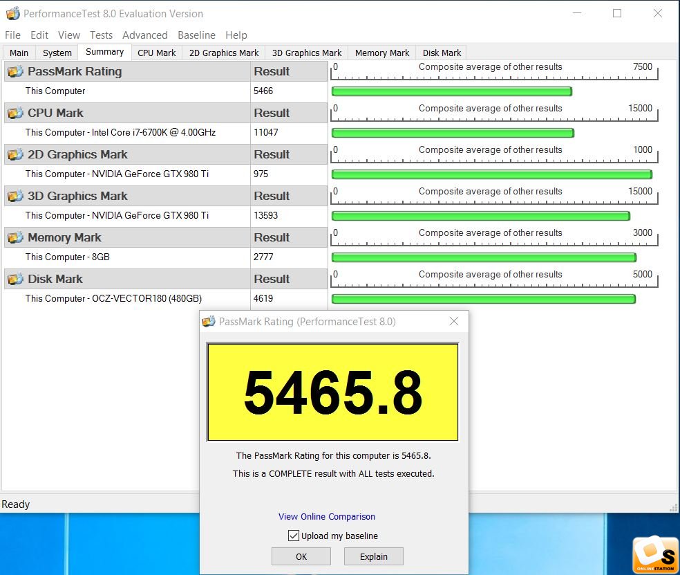Viewport: 680px width, 575px height.
Task: Click the PassMark Rating dialog title icon
Action: [209, 321]
